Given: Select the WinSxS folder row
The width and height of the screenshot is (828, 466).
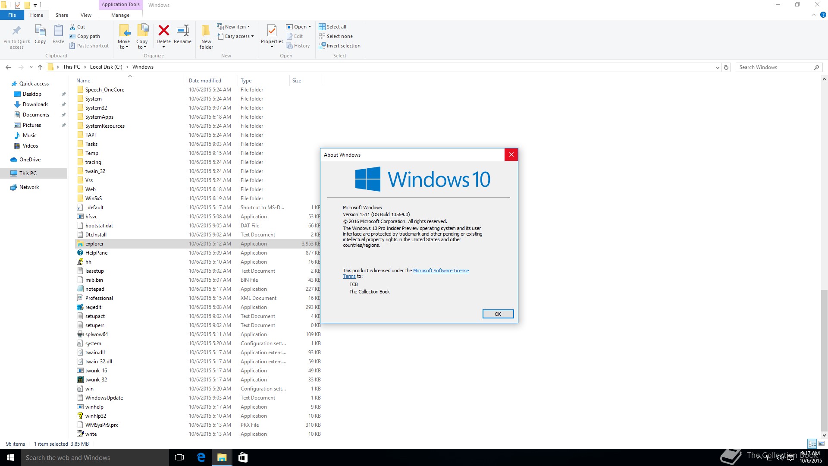Looking at the screenshot, I should (198, 198).
